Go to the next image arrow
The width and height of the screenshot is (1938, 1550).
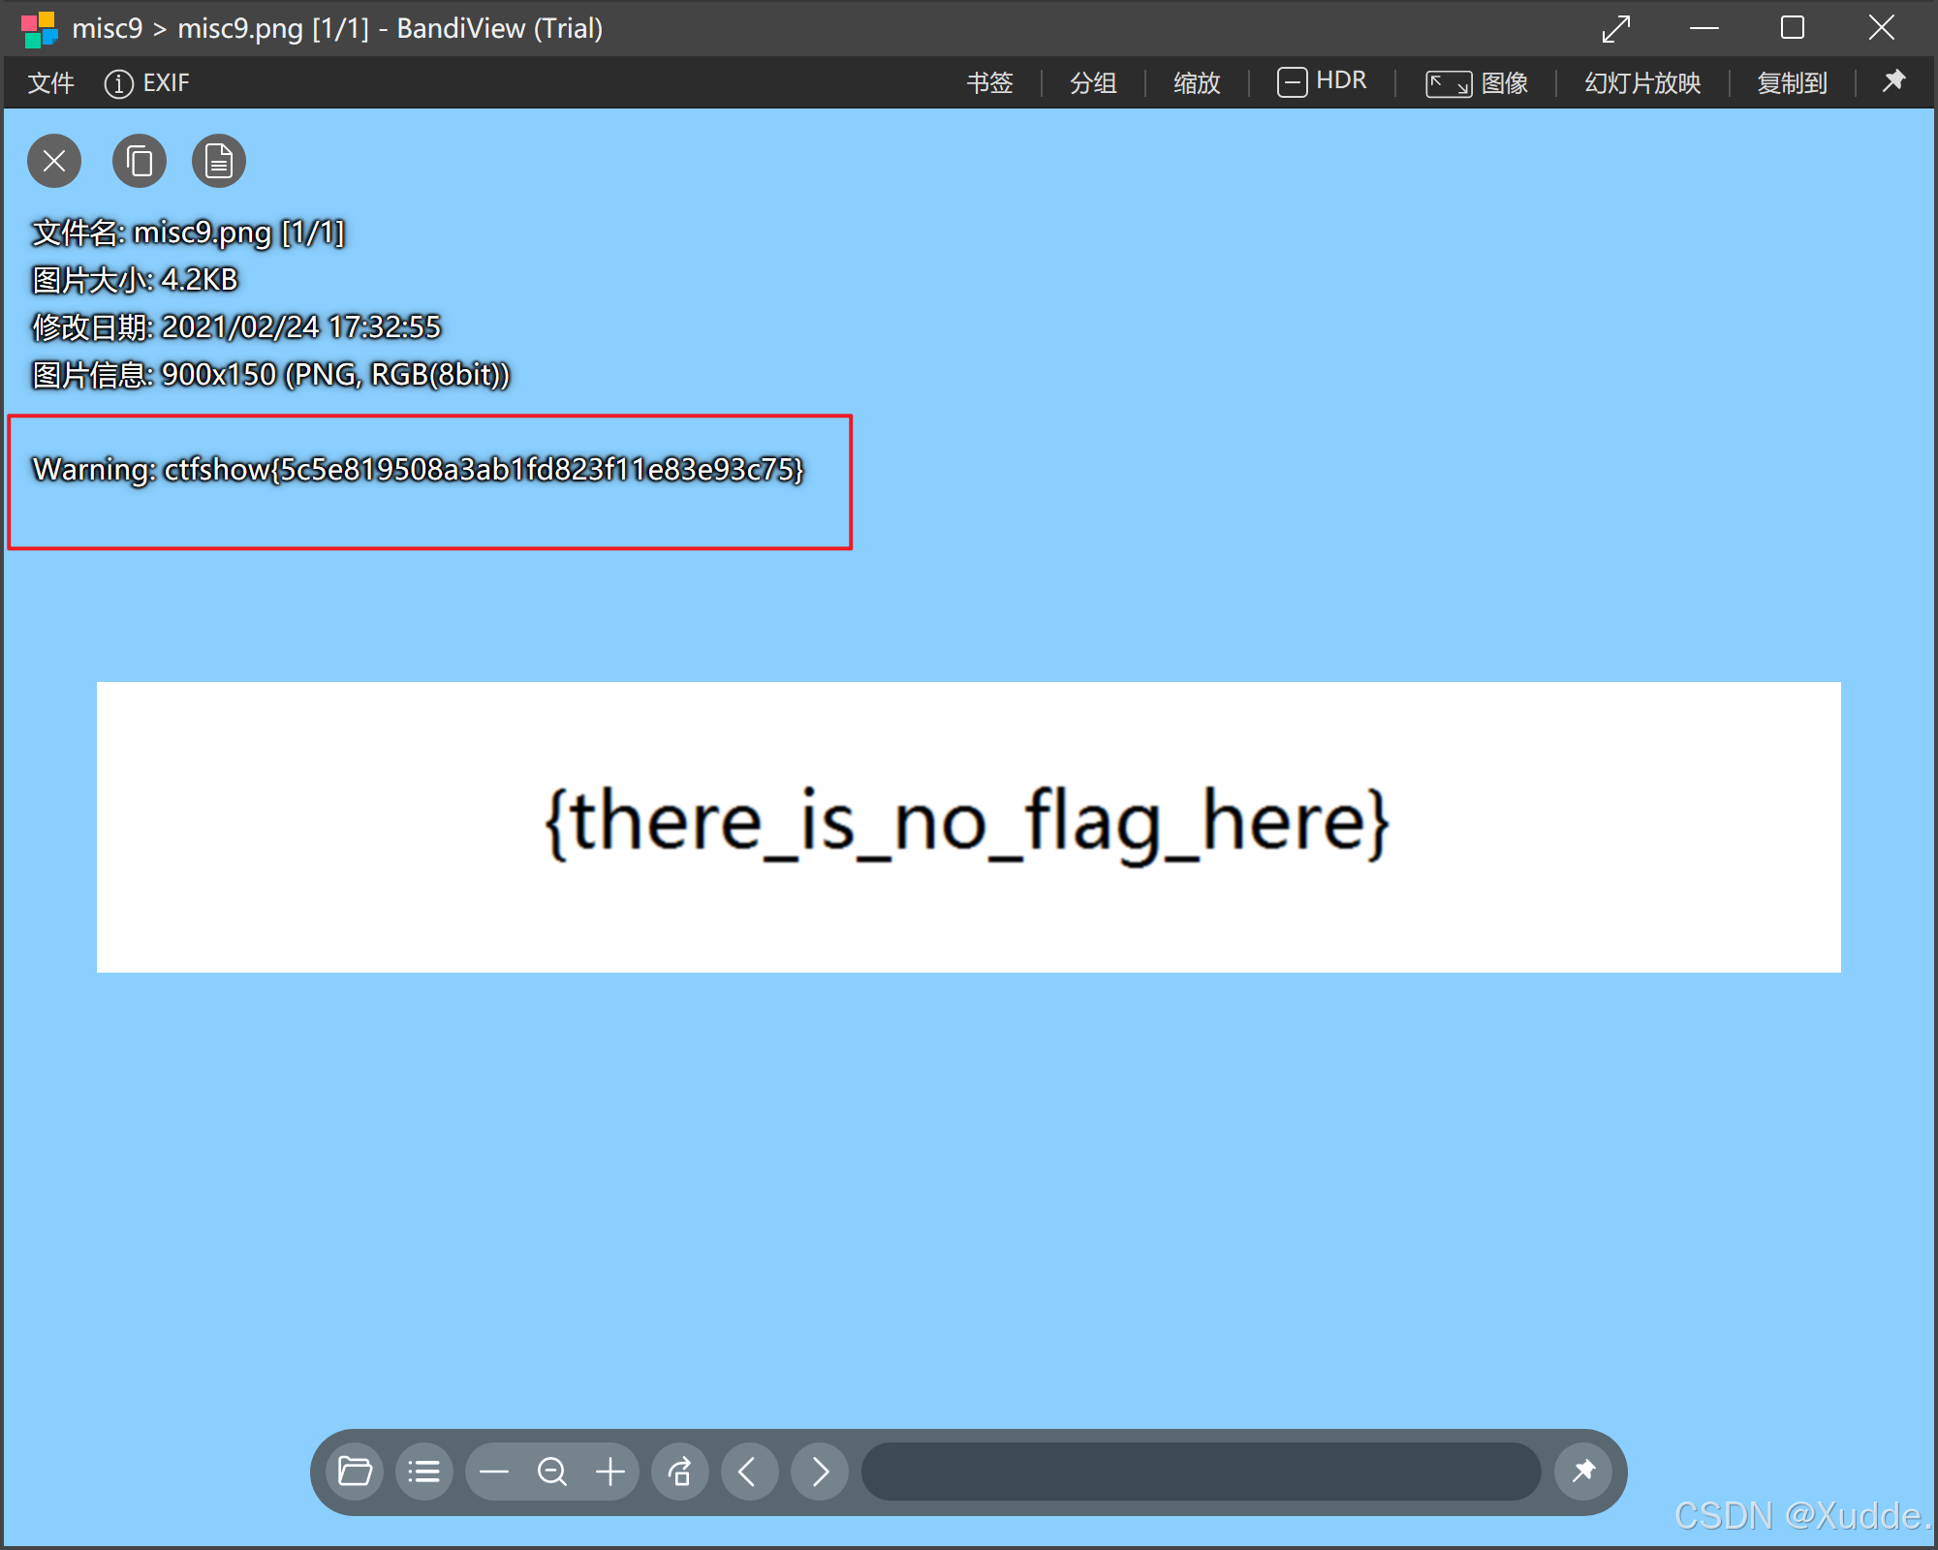pyautogui.click(x=820, y=1472)
